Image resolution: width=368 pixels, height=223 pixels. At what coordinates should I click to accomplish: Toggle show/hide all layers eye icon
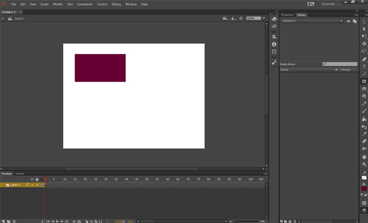click(32, 179)
